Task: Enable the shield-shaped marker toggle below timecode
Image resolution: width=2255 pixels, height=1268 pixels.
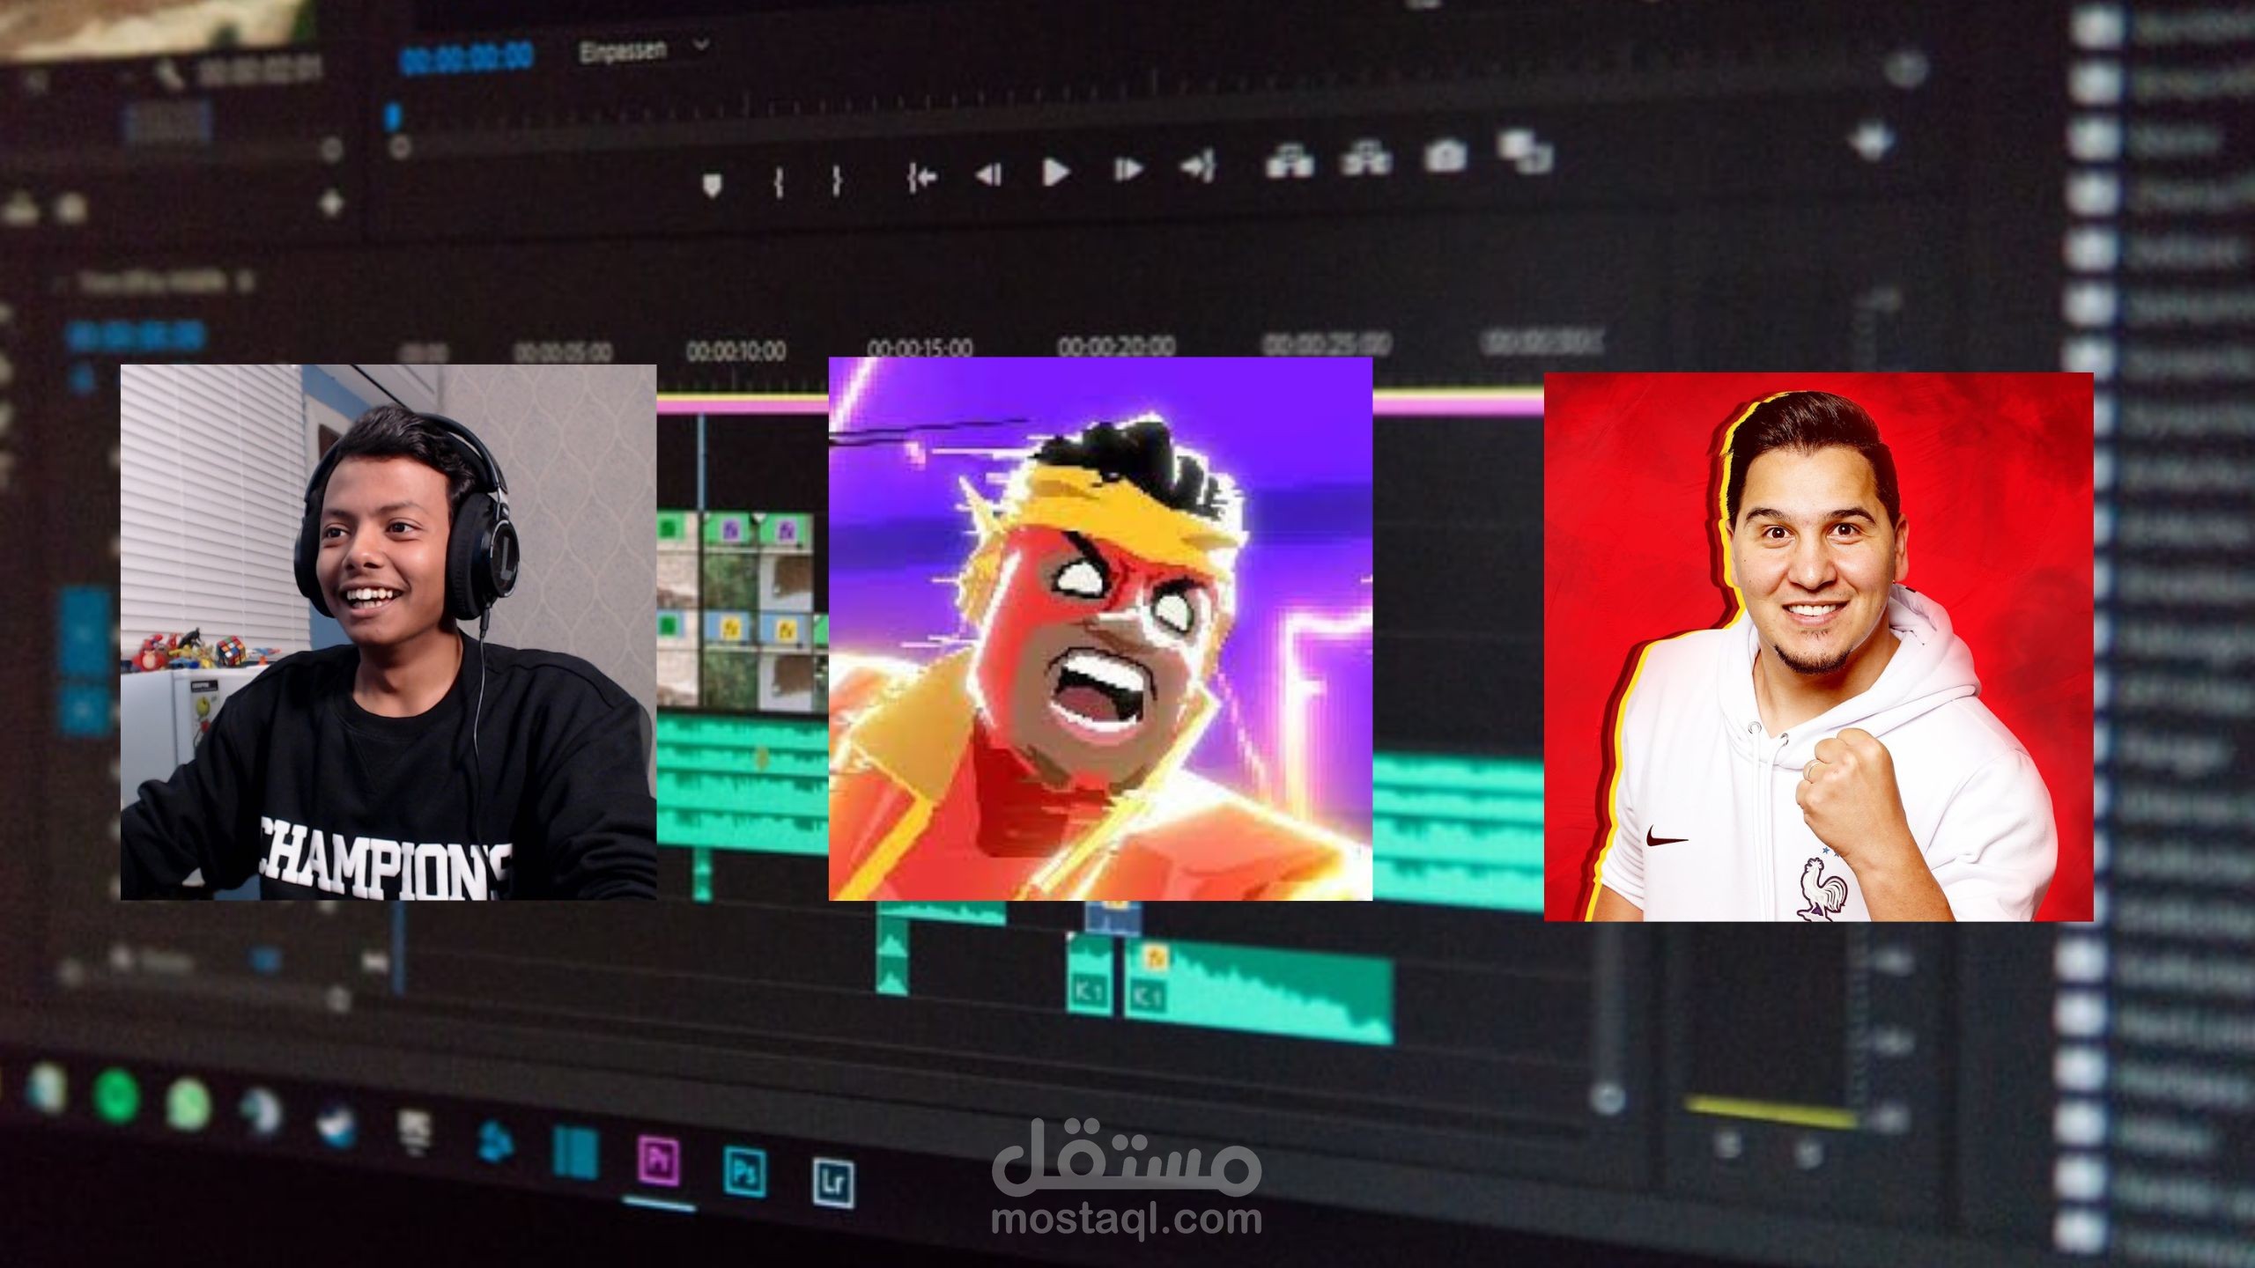Action: point(712,181)
